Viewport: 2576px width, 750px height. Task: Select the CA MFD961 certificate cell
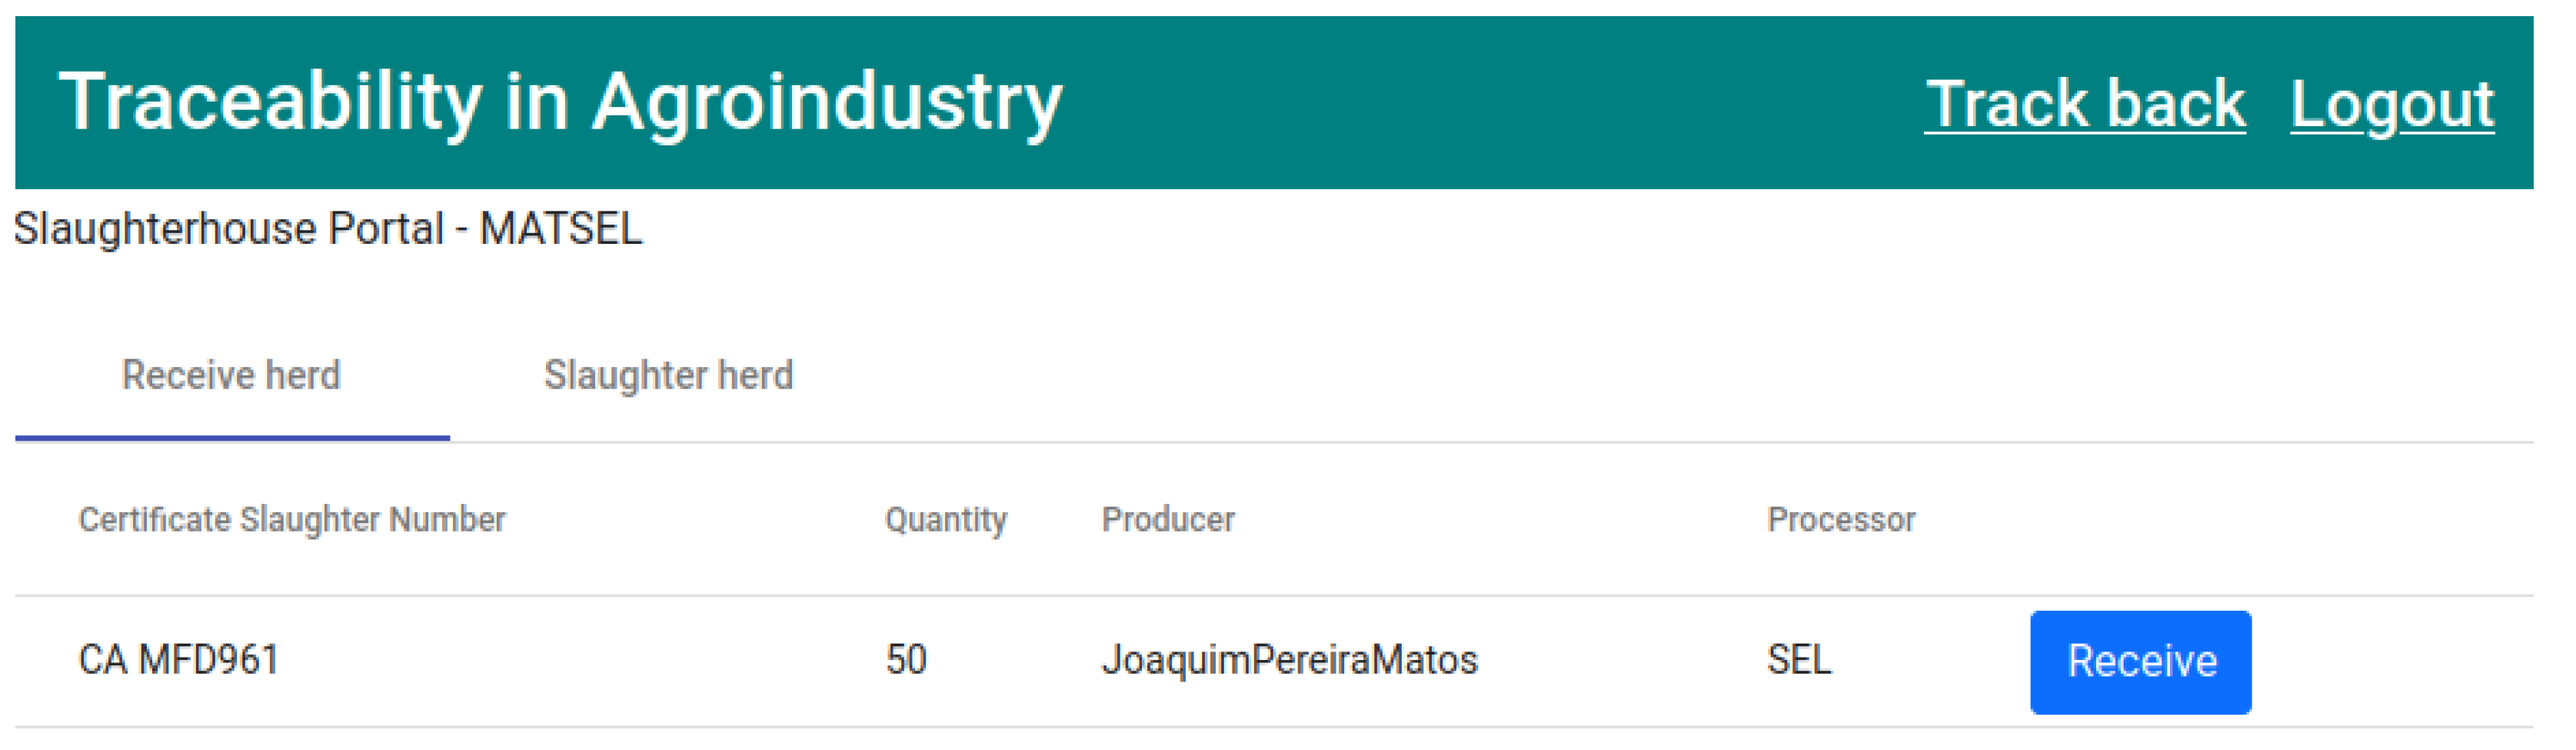click(x=179, y=660)
